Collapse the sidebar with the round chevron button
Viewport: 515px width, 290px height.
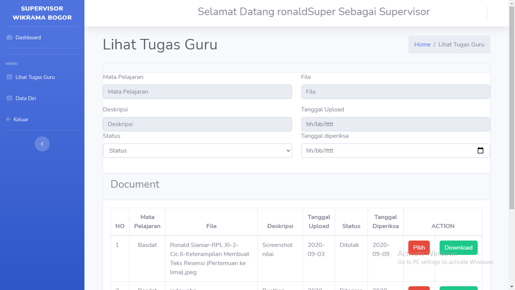(x=42, y=144)
